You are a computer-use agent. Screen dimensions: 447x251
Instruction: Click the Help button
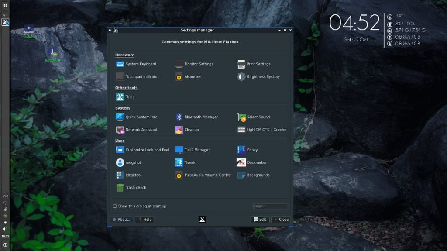pos(145,220)
